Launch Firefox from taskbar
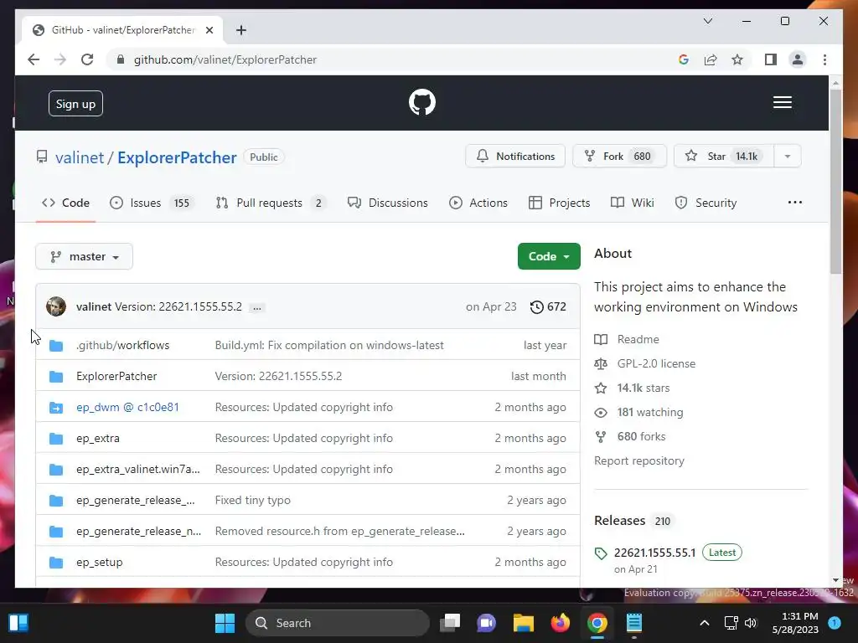 (560, 623)
